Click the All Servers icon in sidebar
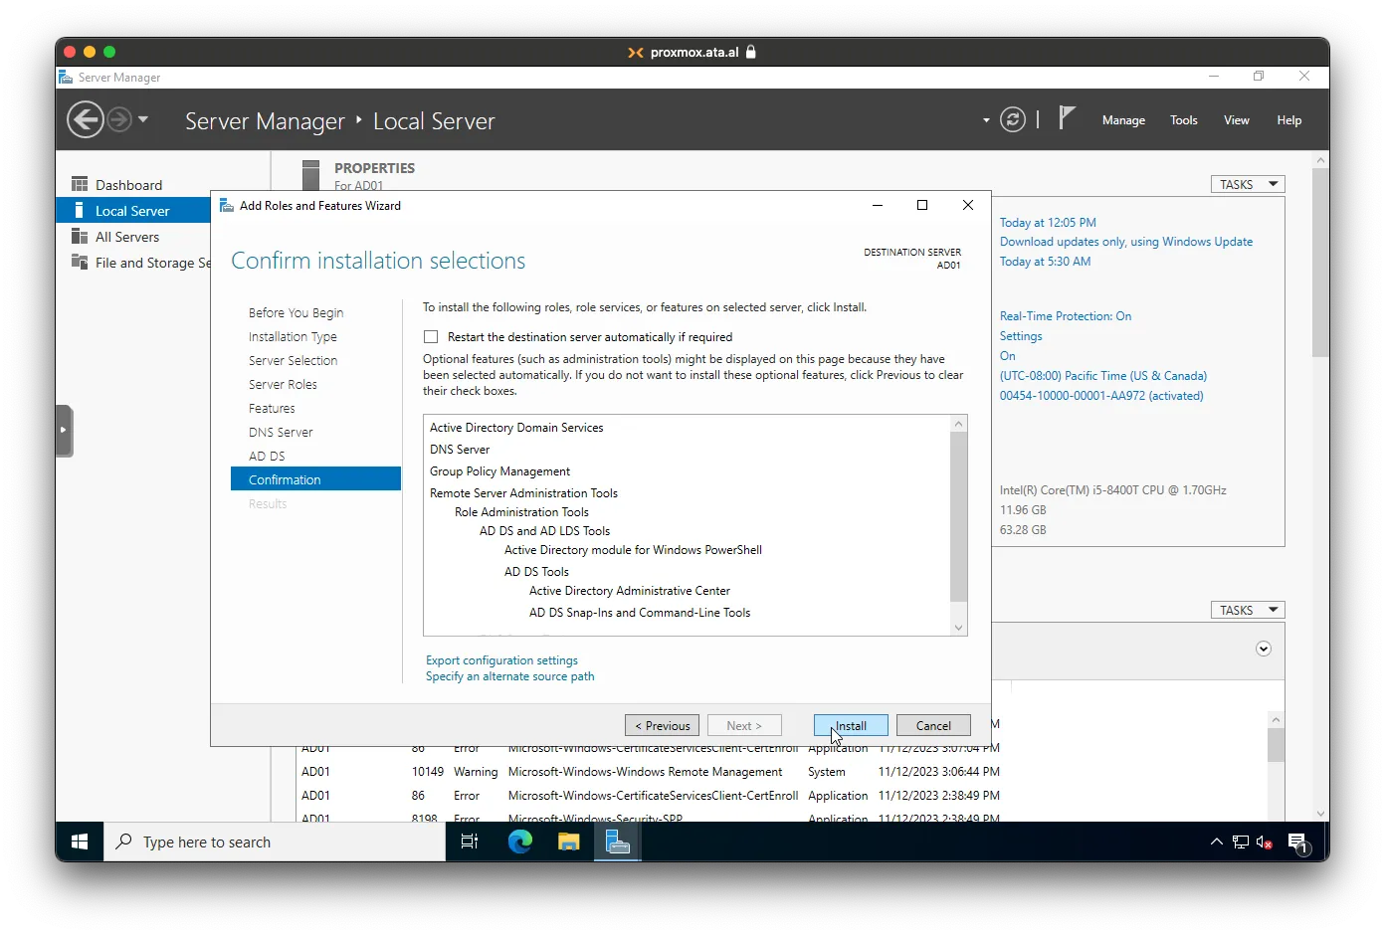1385x935 pixels. pyautogui.click(x=80, y=236)
